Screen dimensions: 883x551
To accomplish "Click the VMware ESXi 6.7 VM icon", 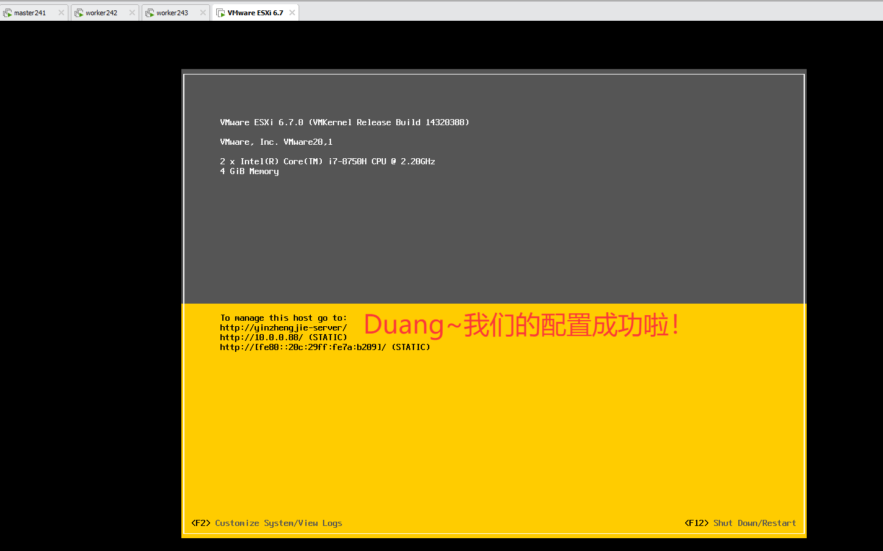I will click(x=220, y=13).
